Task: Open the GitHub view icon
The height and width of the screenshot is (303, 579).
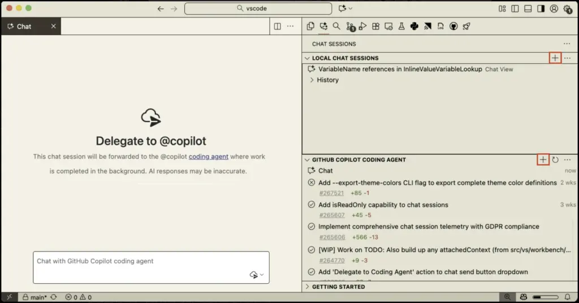Action: click(453, 26)
